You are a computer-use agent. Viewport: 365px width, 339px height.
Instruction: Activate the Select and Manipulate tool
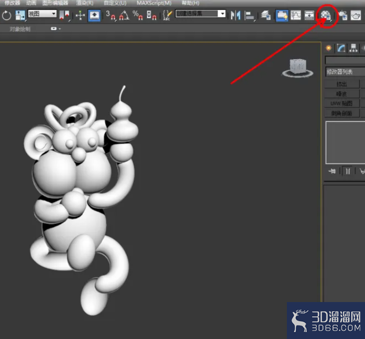pos(80,16)
